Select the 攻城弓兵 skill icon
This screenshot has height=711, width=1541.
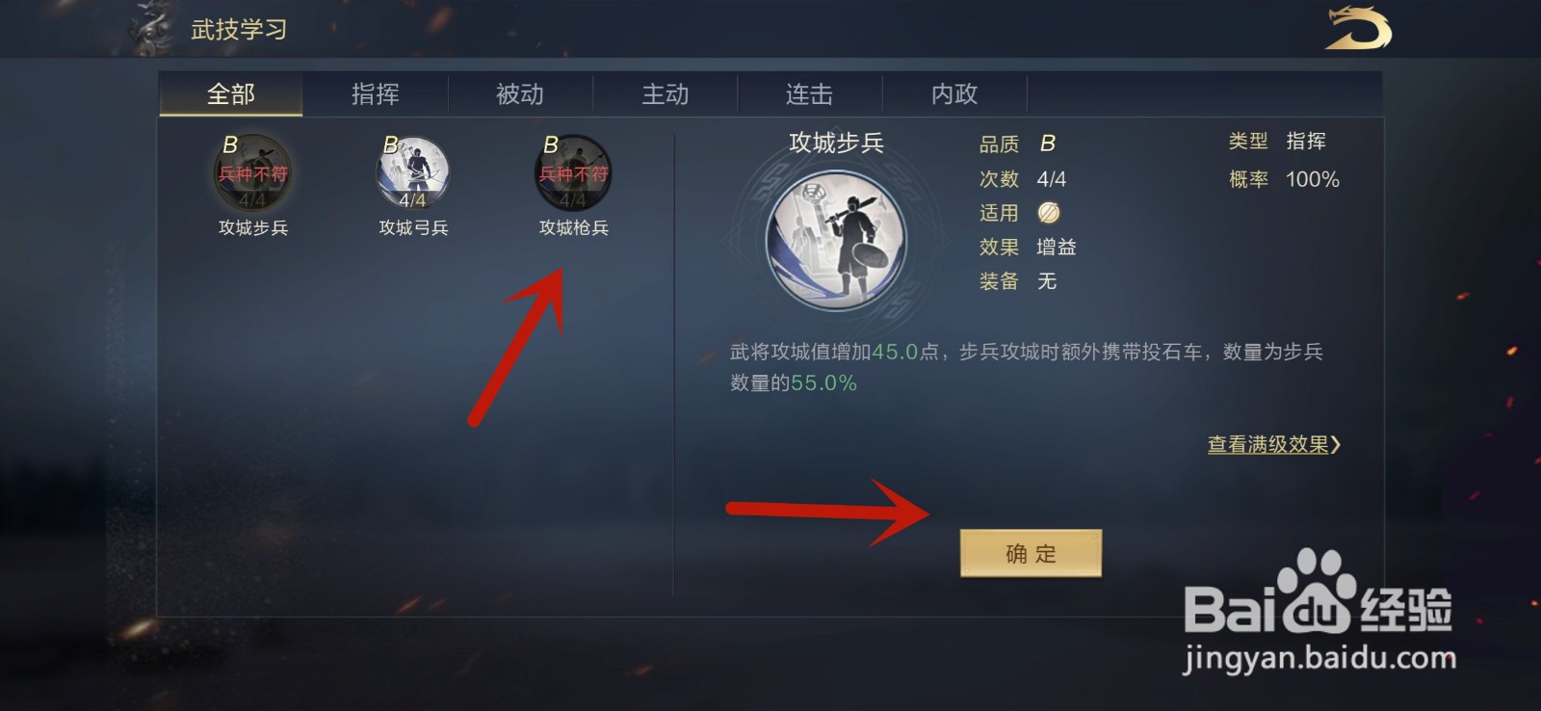[412, 173]
